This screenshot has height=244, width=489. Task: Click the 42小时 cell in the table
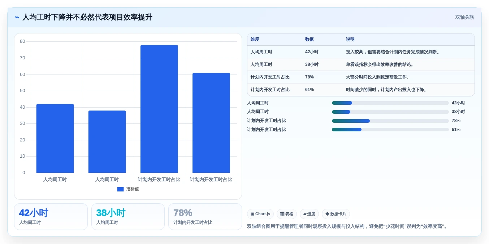click(312, 52)
